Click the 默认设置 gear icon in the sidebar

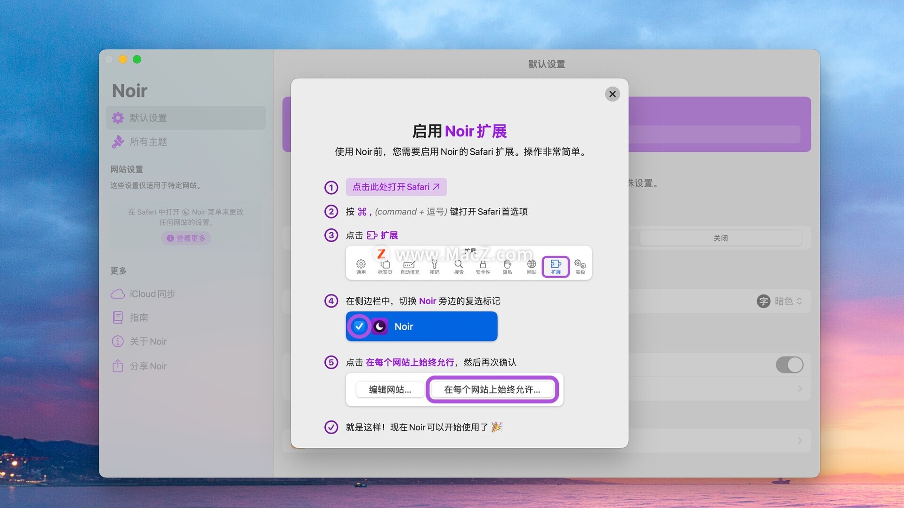[x=118, y=118]
